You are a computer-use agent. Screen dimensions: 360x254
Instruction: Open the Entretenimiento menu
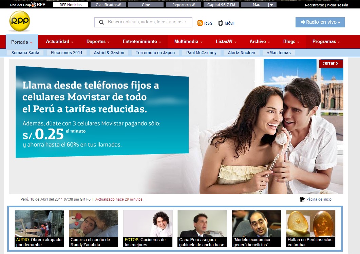pyautogui.click(x=142, y=41)
